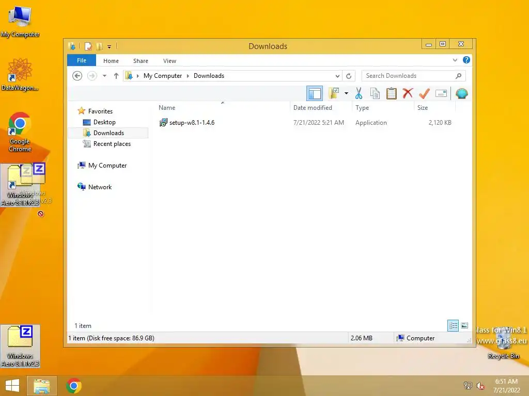Refresh the Downloads folder
This screenshot has height=396, width=529.
tap(349, 76)
